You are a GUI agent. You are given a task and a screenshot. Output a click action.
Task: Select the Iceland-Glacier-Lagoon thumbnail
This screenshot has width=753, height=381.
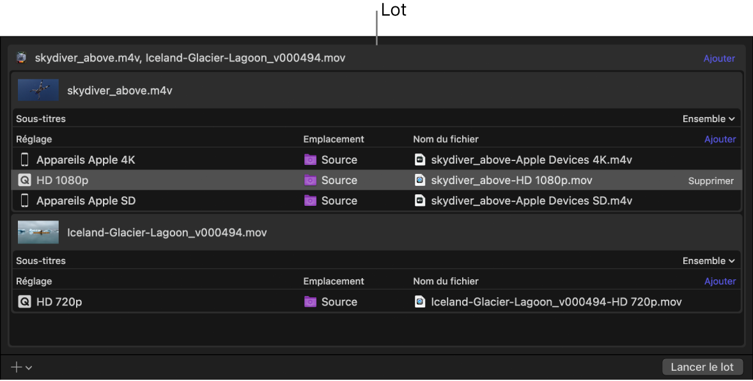click(38, 233)
